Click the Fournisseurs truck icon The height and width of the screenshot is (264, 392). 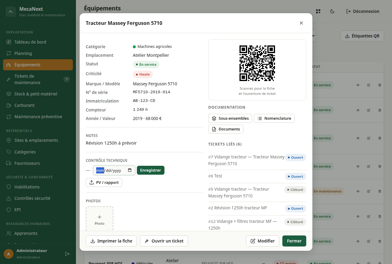(9, 163)
